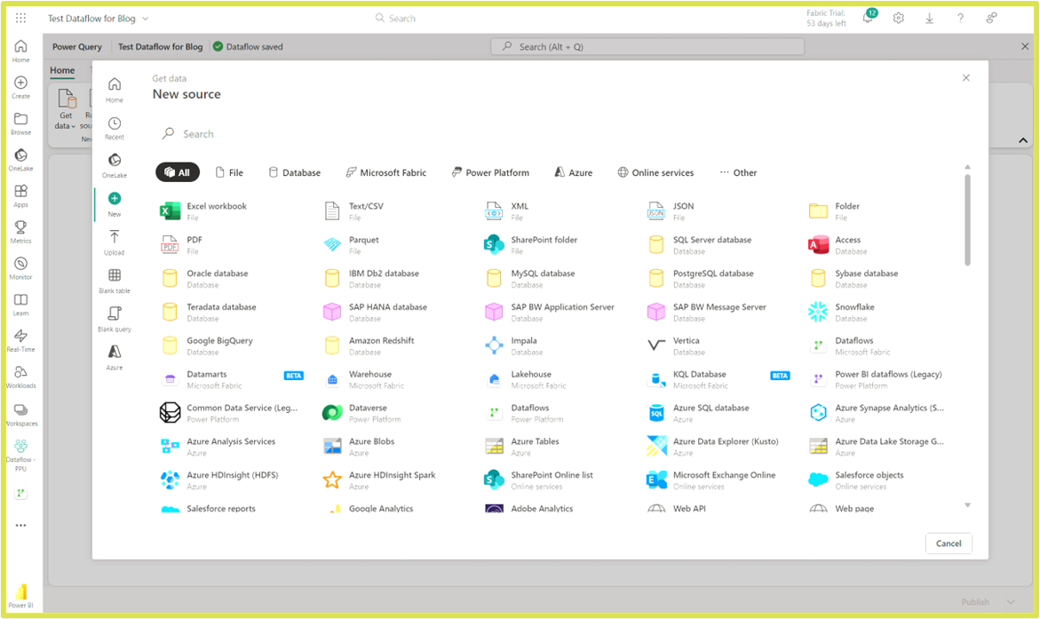1040x619 pixels.
Task: Open notifications bell icon
Action: (869, 17)
